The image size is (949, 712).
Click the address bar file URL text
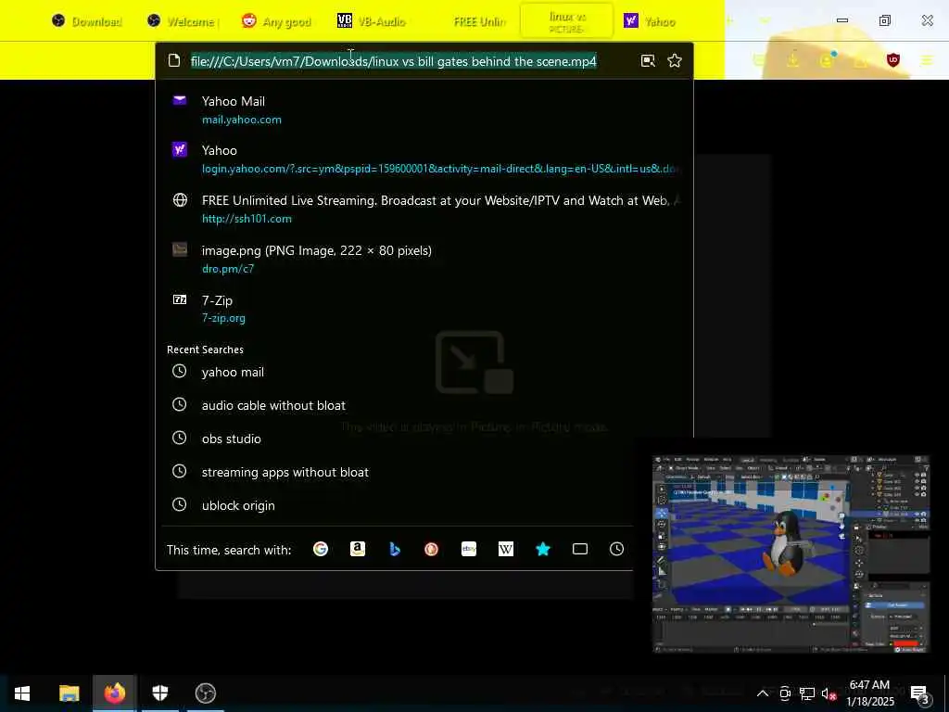[393, 61]
